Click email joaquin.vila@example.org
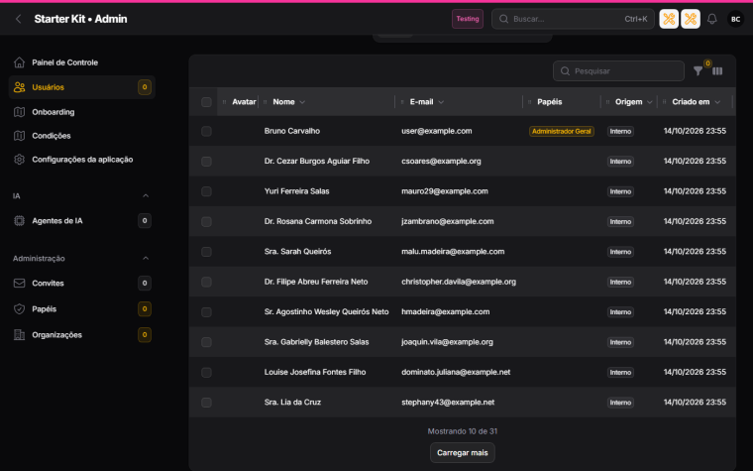753x471 pixels. pyautogui.click(x=447, y=342)
